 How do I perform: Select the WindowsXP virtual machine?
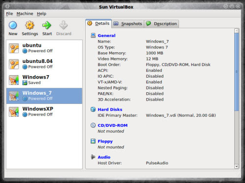44,112
